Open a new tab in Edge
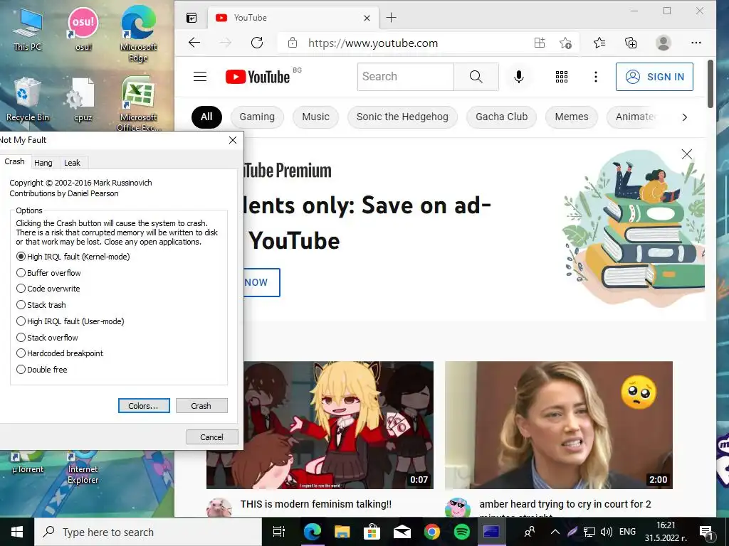Viewport: 729px width, 546px height. (x=392, y=18)
